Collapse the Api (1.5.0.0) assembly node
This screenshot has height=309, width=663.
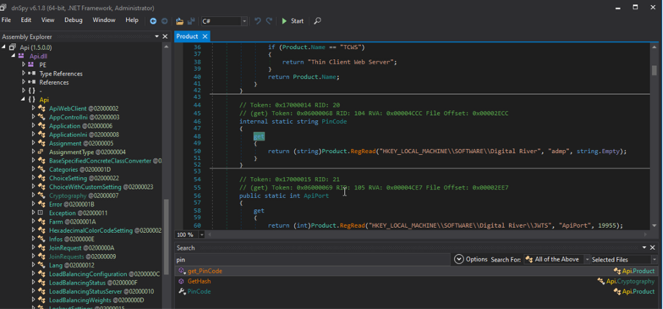[x=4, y=47]
